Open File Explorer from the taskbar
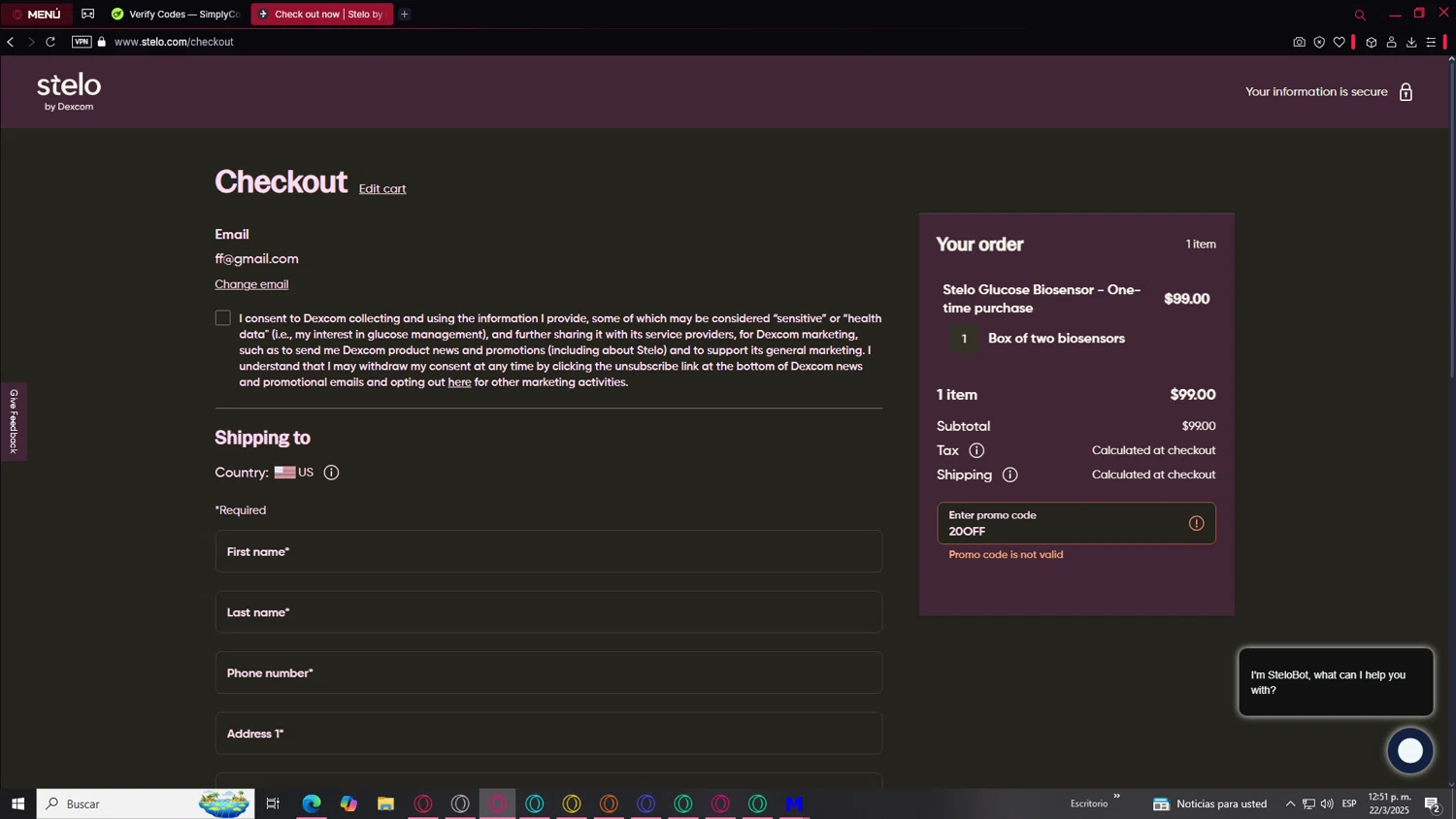 click(385, 803)
